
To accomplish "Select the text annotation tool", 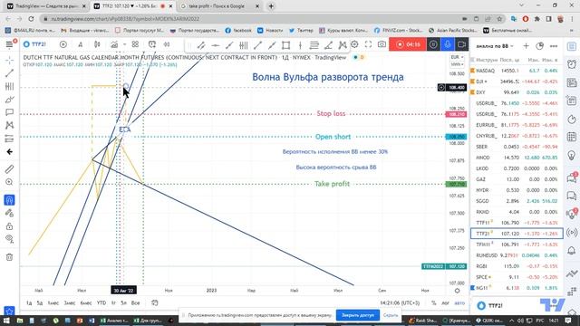I will click(x=9, y=112).
